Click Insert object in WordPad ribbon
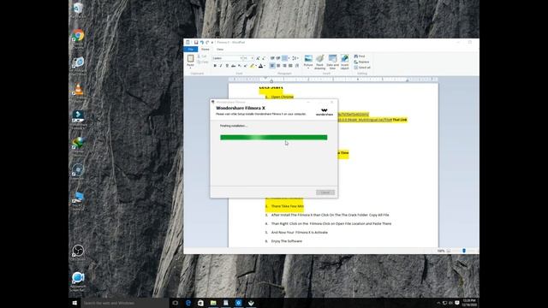The image size is (548, 308). pos(344,62)
